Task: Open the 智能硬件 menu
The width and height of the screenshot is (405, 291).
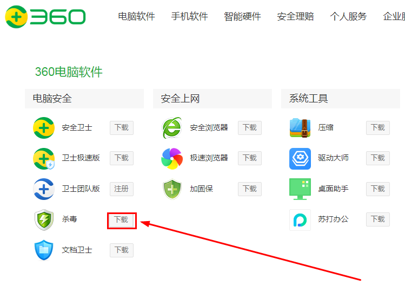Action: click(x=242, y=16)
